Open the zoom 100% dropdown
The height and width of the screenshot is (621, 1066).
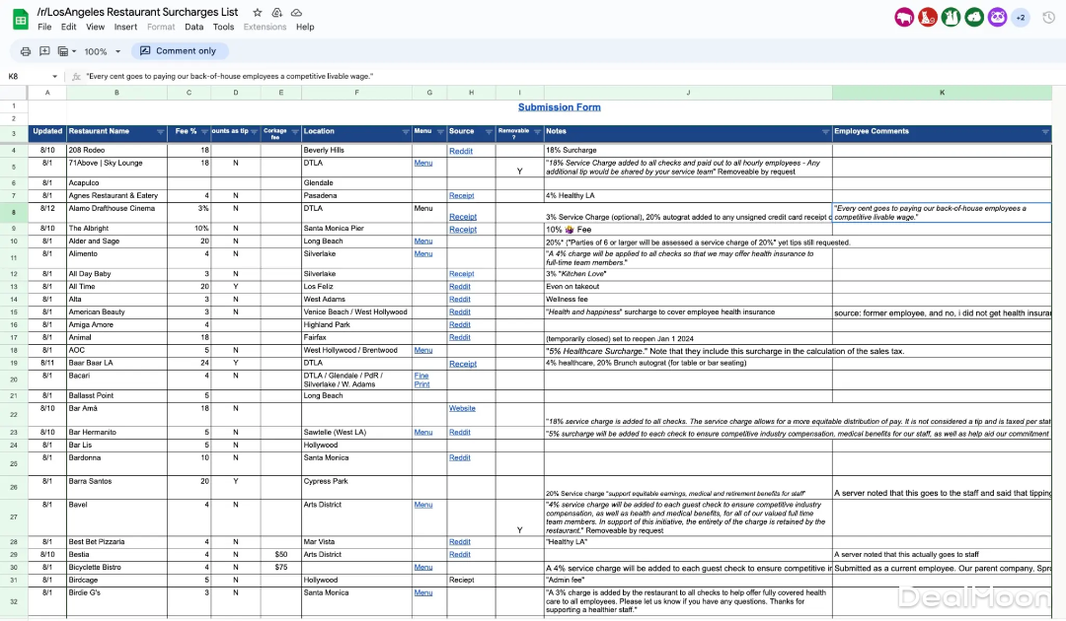pos(102,51)
